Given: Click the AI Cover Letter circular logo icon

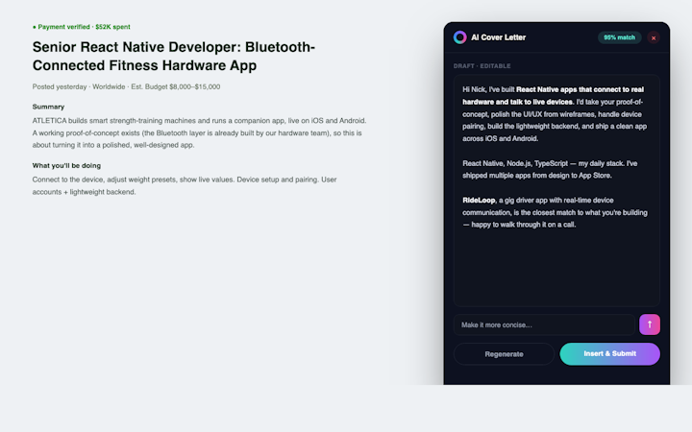Looking at the screenshot, I should [x=459, y=37].
